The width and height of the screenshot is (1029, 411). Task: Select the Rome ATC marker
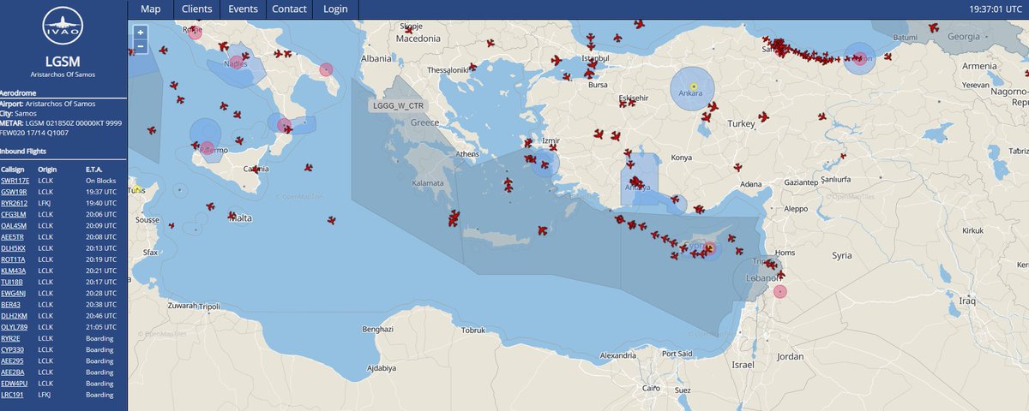(x=195, y=33)
